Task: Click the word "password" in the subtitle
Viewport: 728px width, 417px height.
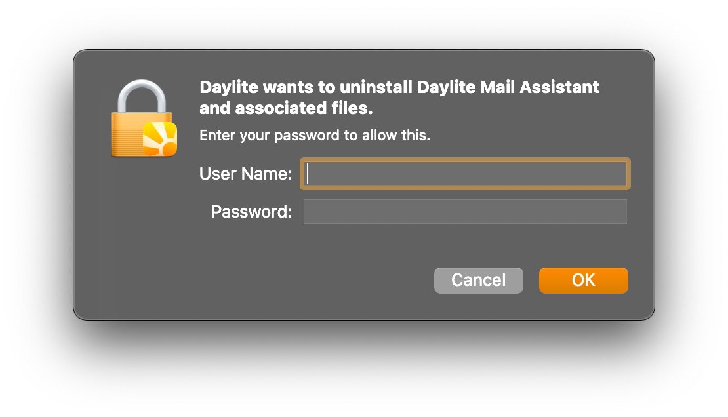Action: [x=304, y=136]
